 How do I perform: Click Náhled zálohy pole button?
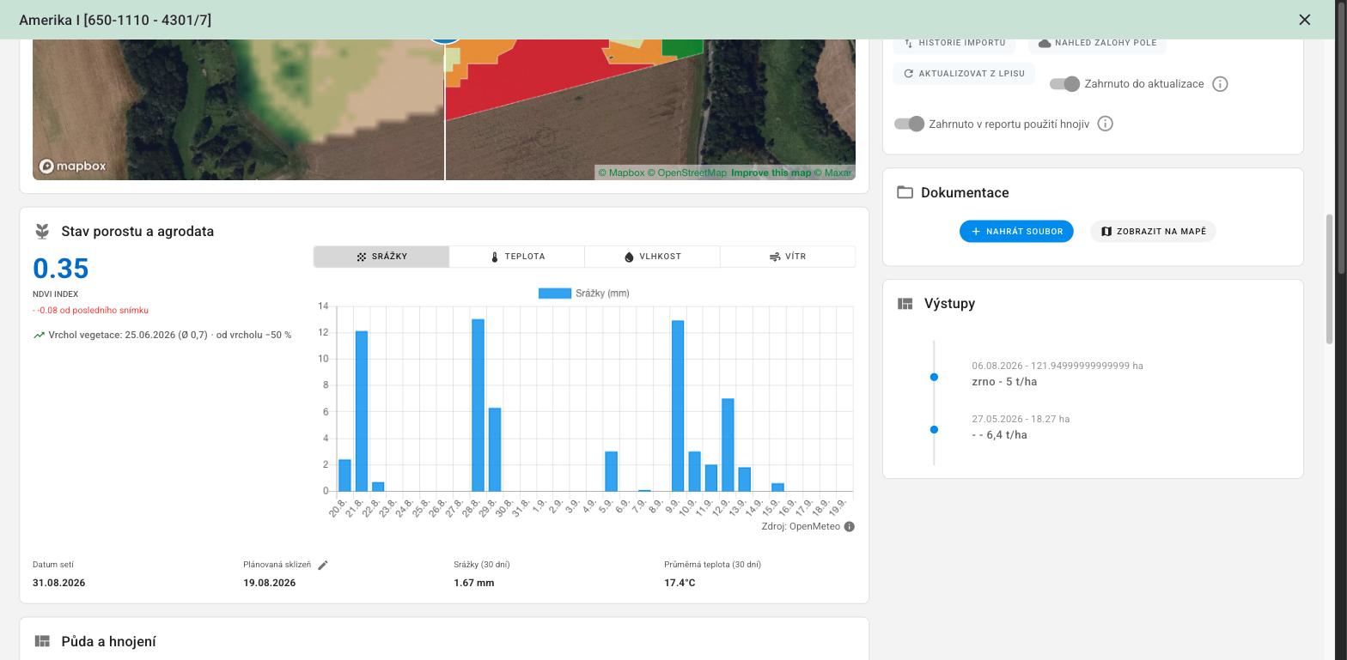click(1097, 43)
